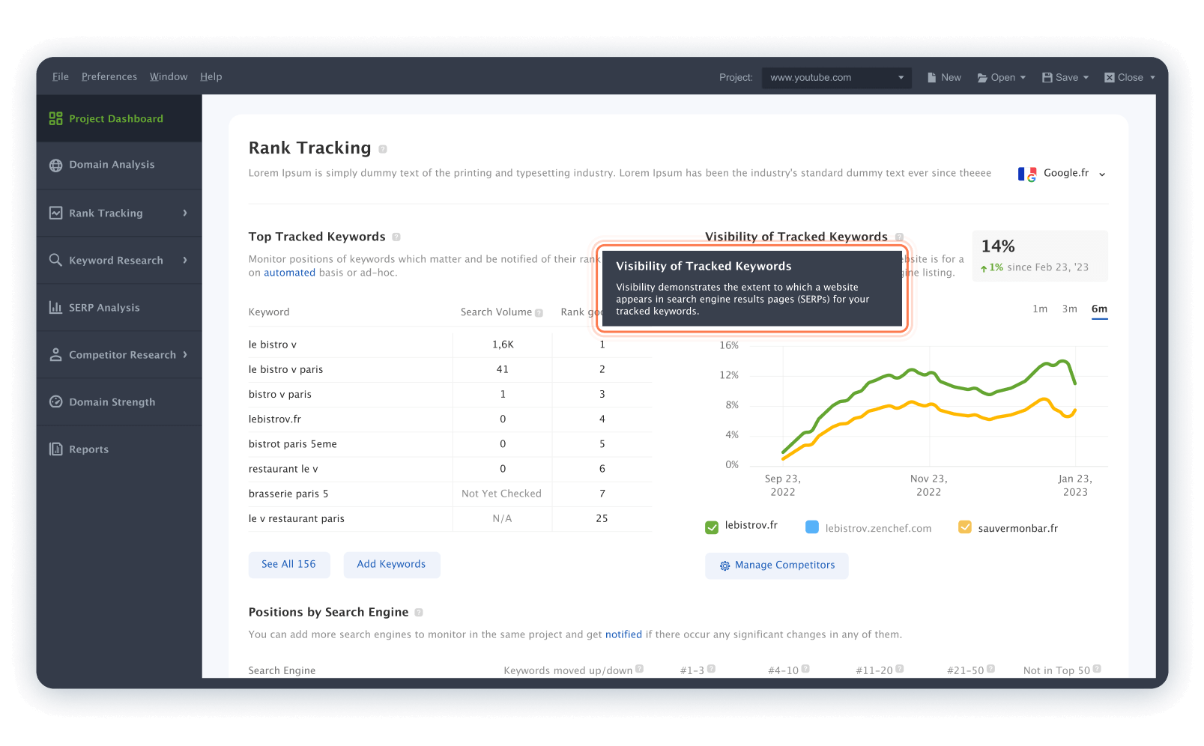Switch chart range to 1m
This screenshot has width=1204, height=746.
point(1040,309)
